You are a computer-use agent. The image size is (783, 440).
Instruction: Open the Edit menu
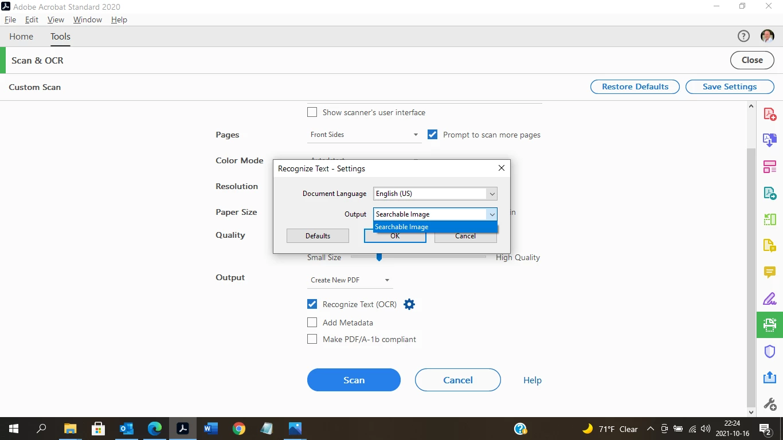click(32, 19)
